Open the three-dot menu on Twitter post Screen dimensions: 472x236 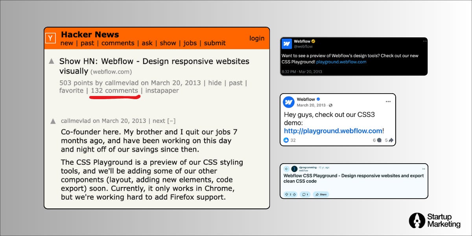(x=425, y=41)
